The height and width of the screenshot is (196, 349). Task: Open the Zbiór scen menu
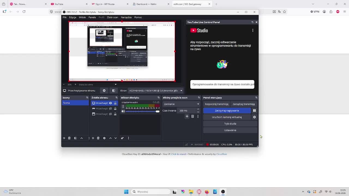click(x=113, y=17)
